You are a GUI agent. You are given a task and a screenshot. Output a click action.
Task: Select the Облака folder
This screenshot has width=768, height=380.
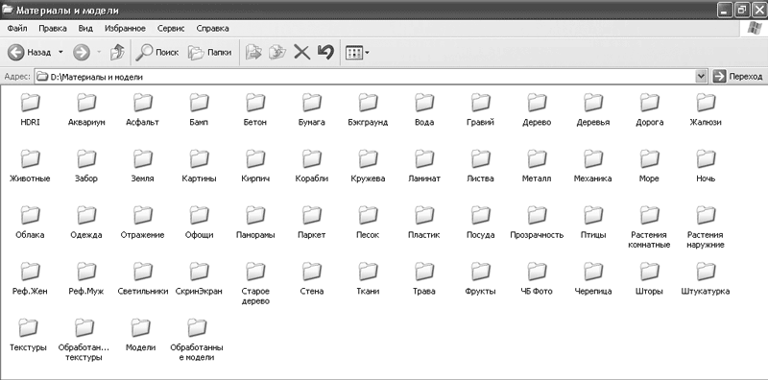[x=31, y=223]
